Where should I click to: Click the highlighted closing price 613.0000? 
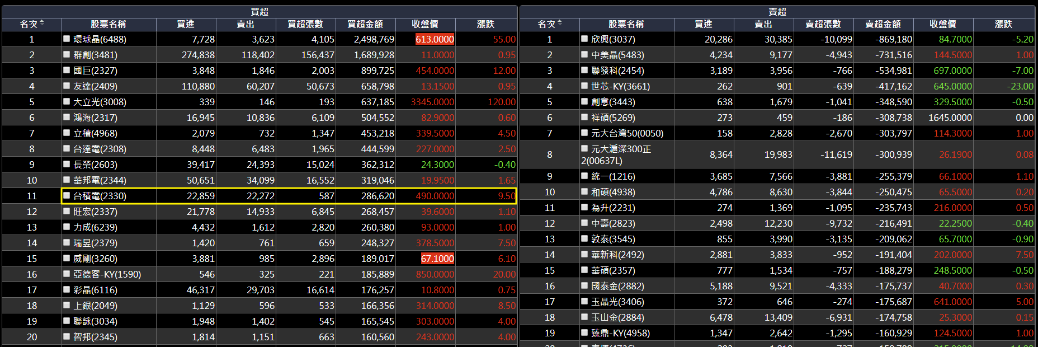(x=435, y=39)
